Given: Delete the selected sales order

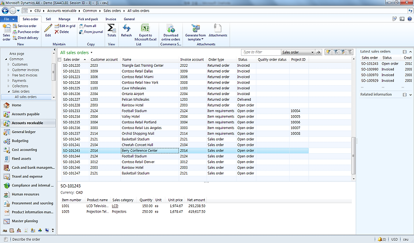Looking at the screenshot, I should (62, 32).
